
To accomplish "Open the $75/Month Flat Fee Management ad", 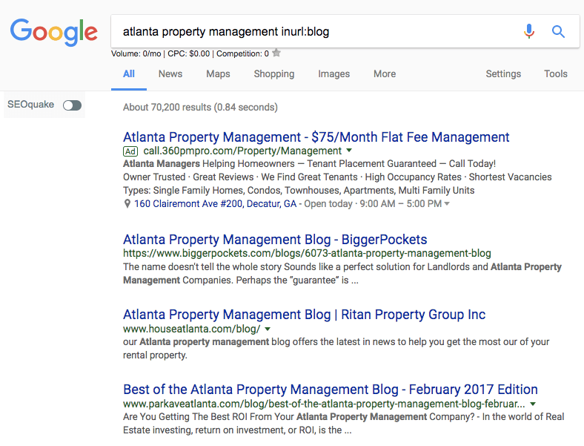I will point(316,137).
